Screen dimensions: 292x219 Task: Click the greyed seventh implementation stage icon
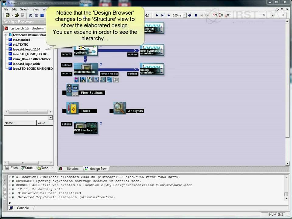point(116,79)
